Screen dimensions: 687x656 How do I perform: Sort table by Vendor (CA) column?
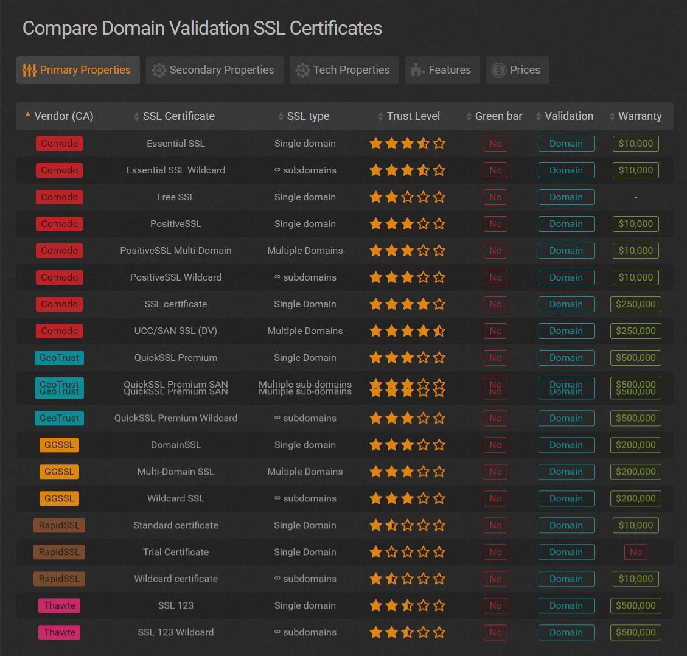click(59, 116)
